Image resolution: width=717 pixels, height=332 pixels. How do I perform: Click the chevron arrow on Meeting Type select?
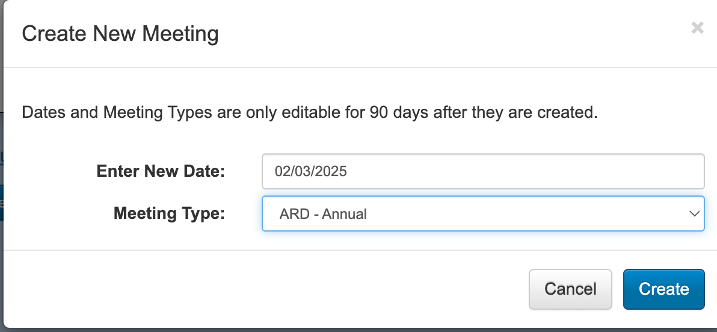coord(694,214)
